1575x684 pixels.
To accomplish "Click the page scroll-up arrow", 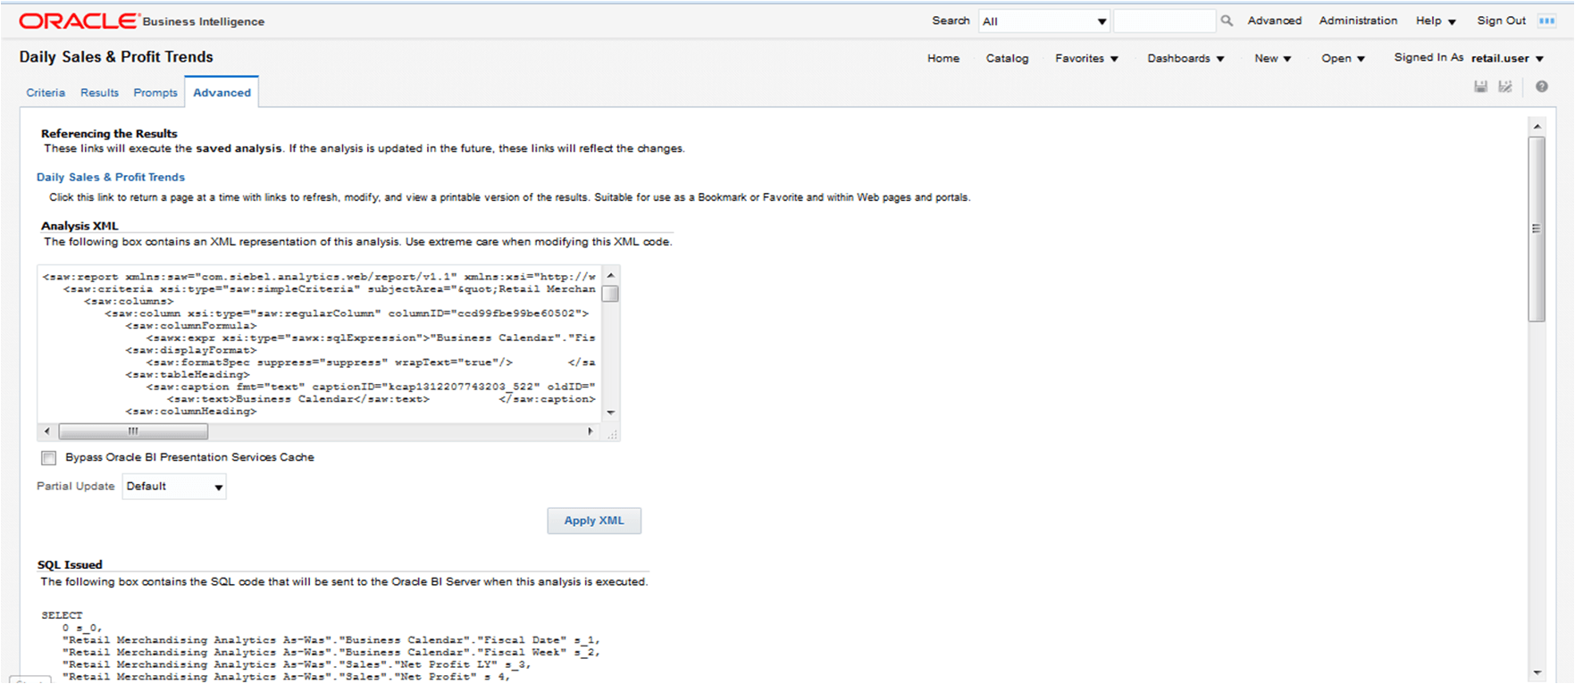I will point(1537,127).
